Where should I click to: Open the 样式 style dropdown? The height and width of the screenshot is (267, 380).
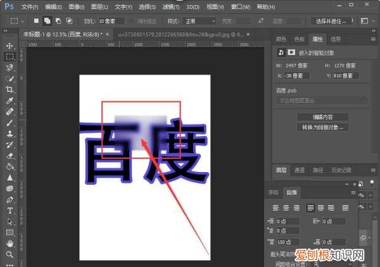199,22
